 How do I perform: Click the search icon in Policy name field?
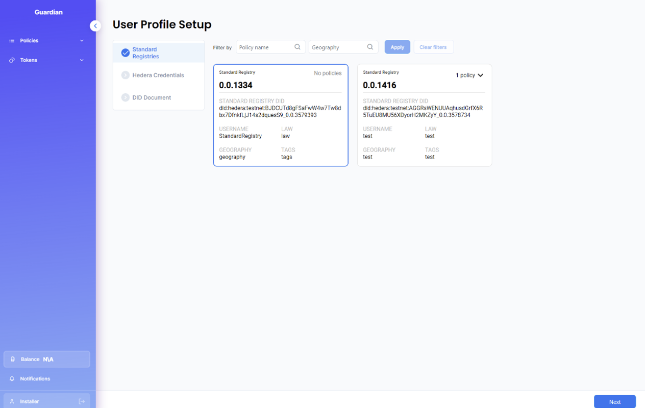pos(297,47)
